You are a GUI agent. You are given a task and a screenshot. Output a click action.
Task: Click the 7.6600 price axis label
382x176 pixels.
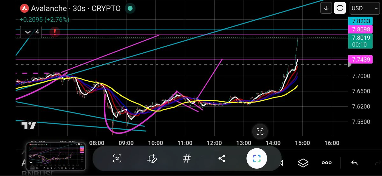coord(361,91)
